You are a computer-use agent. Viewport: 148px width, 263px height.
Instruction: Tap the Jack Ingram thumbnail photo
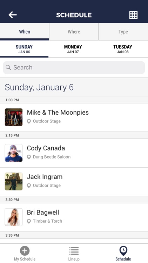tap(14, 182)
